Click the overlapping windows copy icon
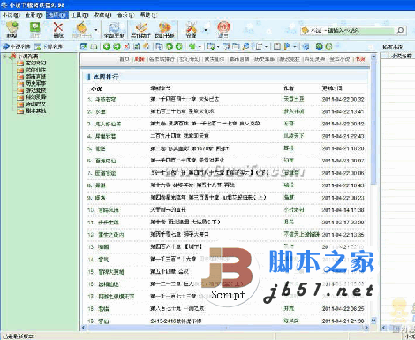This screenshot has width=415, height=340. click(159, 47)
